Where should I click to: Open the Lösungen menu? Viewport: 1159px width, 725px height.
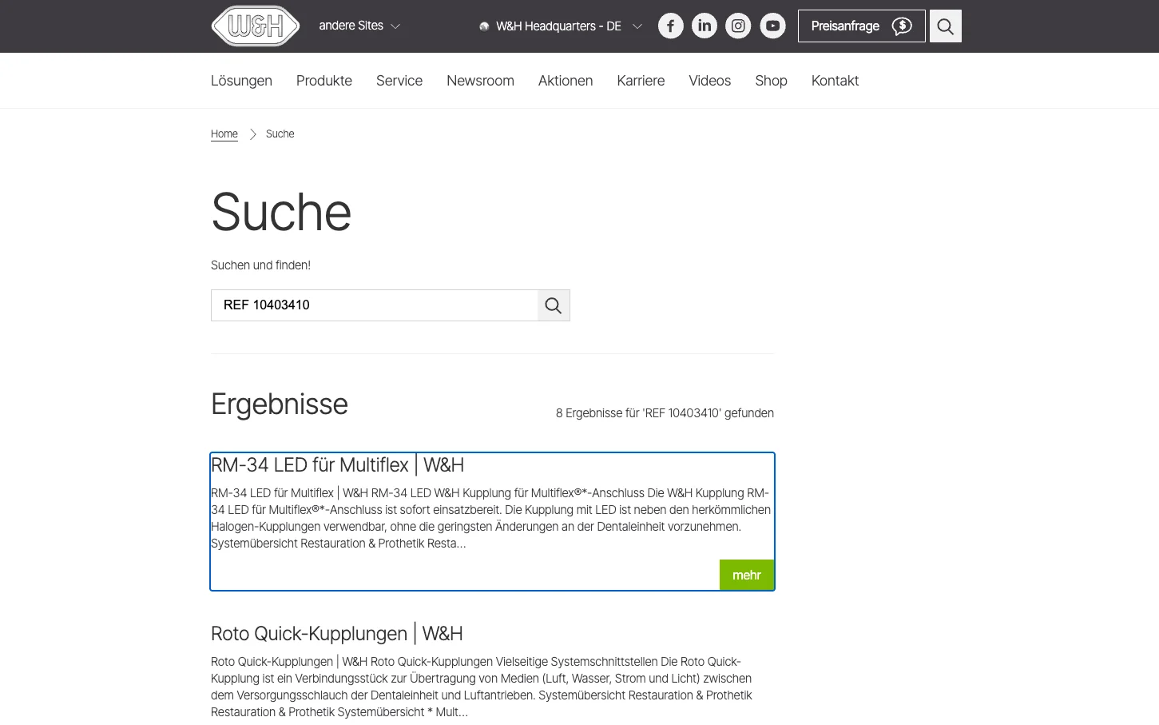[x=241, y=81]
